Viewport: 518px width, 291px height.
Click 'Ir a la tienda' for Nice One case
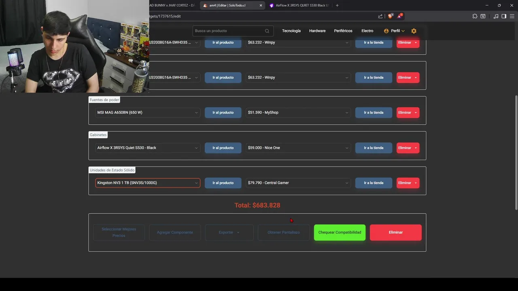coord(374,148)
